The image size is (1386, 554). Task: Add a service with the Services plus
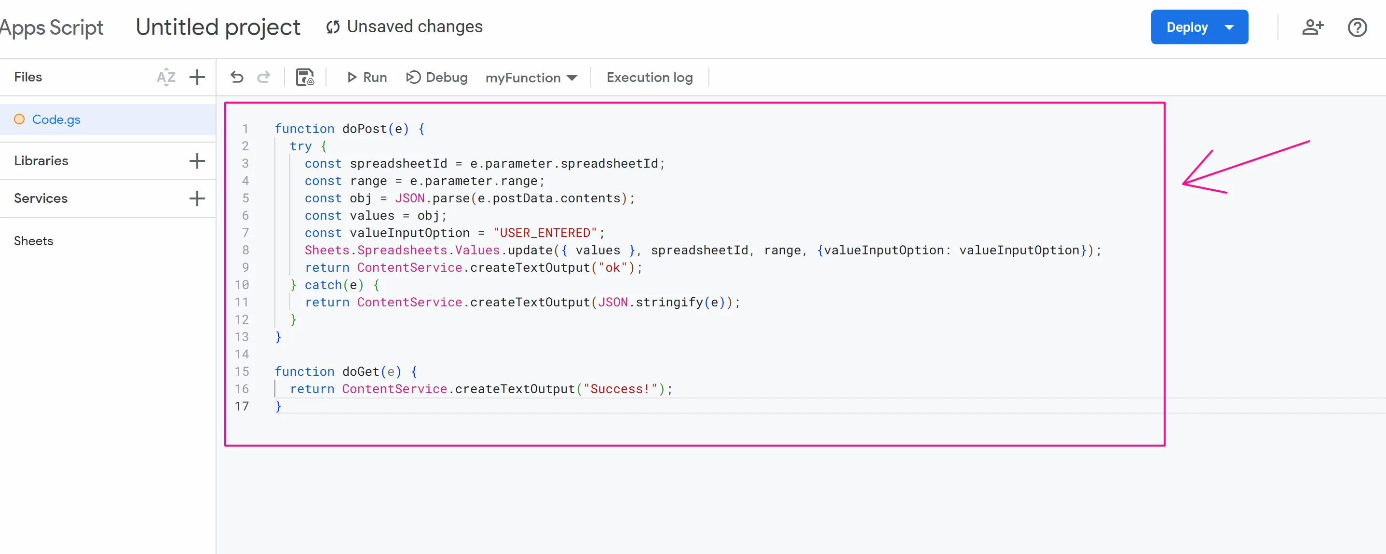197,198
